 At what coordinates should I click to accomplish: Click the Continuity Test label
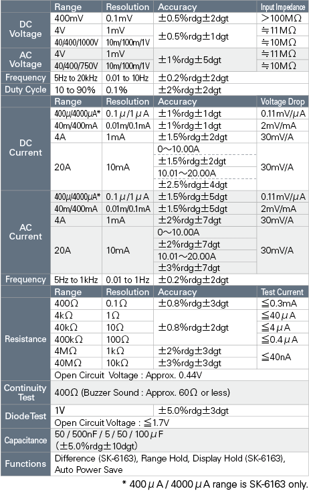pos(25,392)
